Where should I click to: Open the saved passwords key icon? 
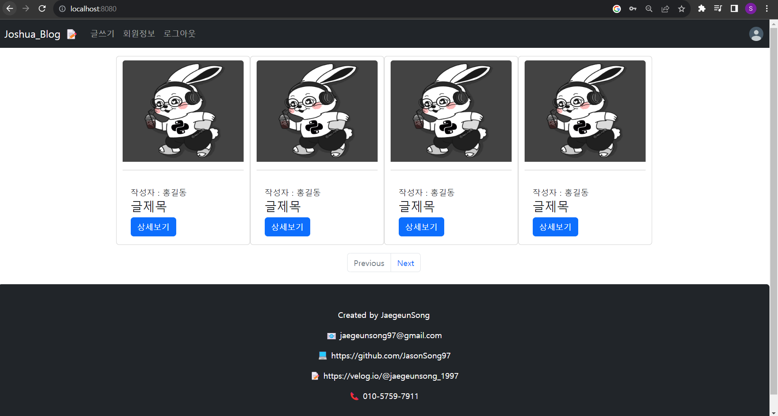click(x=633, y=9)
